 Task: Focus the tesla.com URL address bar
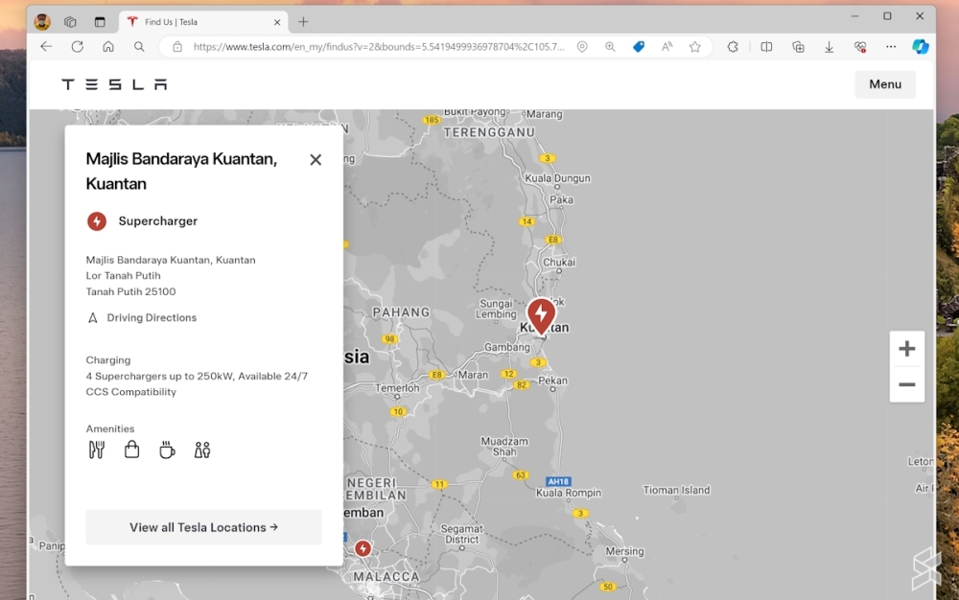coord(379,46)
